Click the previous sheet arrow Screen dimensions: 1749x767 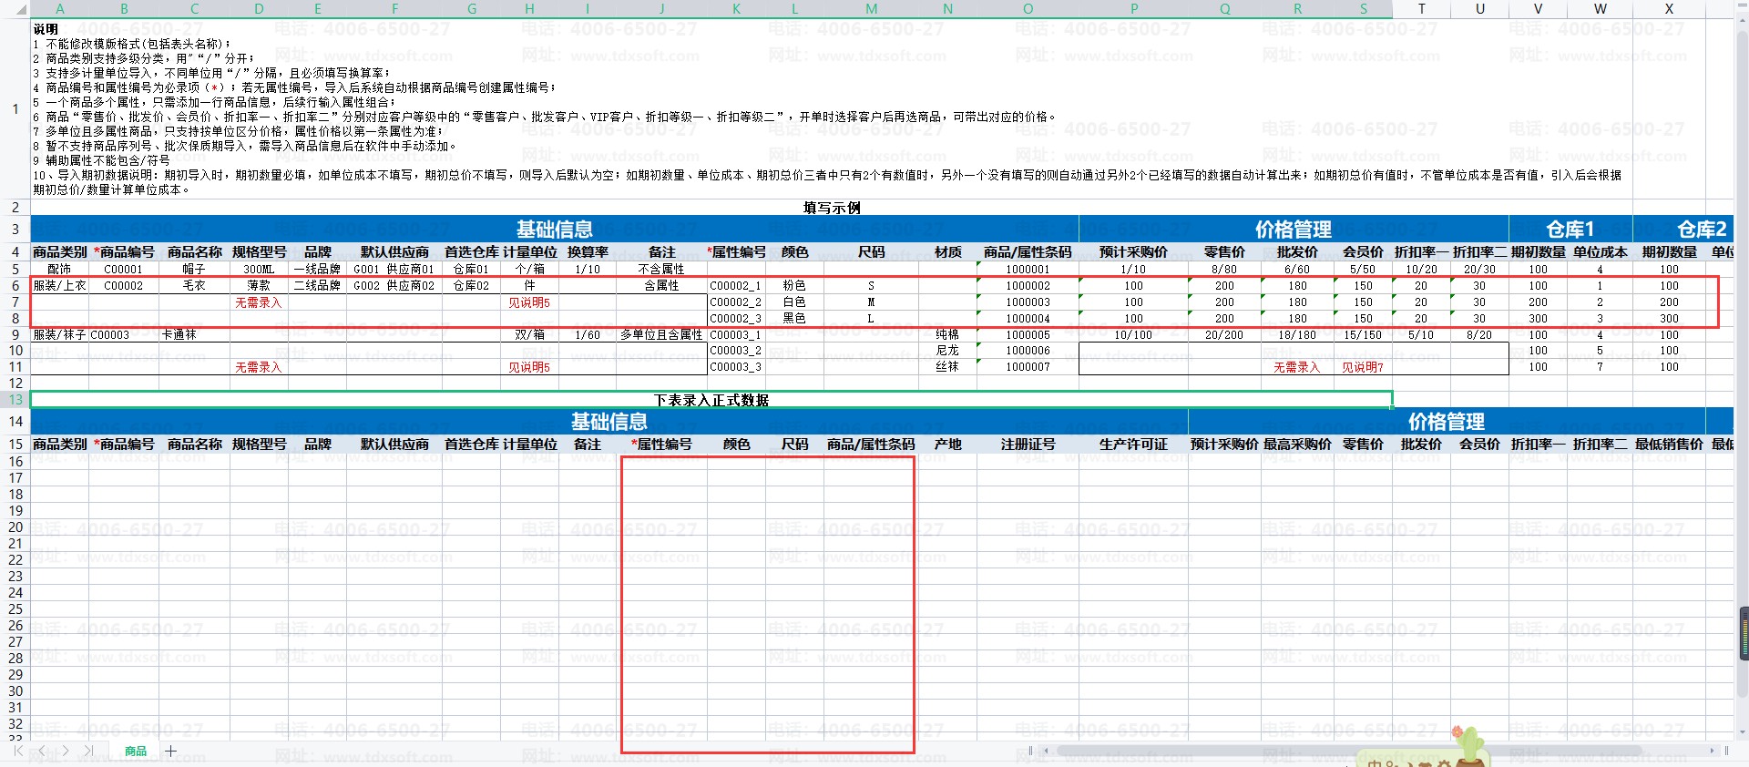tap(42, 752)
